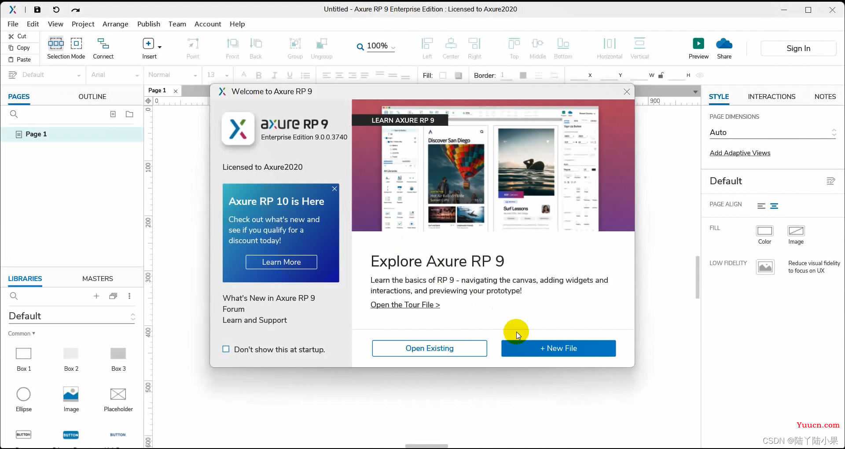This screenshot has height=449, width=845.
Task: Click the align Center icon
Action: (x=451, y=43)
